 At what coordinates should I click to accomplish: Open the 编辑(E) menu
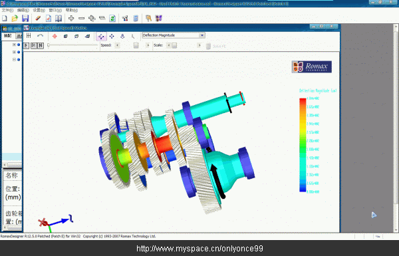tap(23, 10)
